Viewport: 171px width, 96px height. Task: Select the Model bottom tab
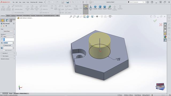(11, 93)
